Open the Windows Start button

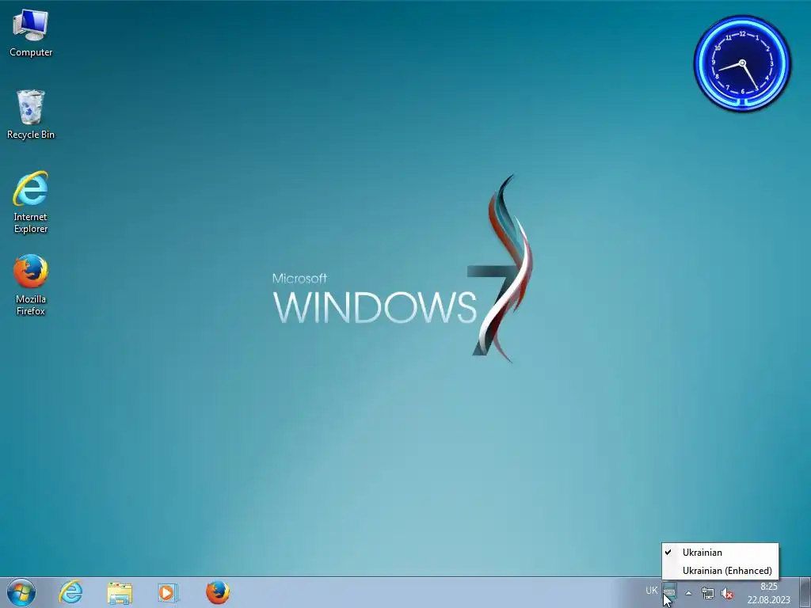21,592
